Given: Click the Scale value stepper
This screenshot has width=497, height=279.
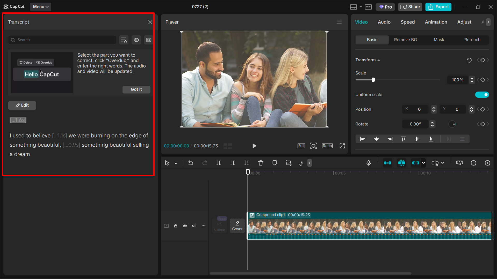Looking at the screenshot, I should 472,80.
